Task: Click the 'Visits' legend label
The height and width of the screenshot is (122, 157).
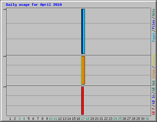Action: (x=154, y=60)
